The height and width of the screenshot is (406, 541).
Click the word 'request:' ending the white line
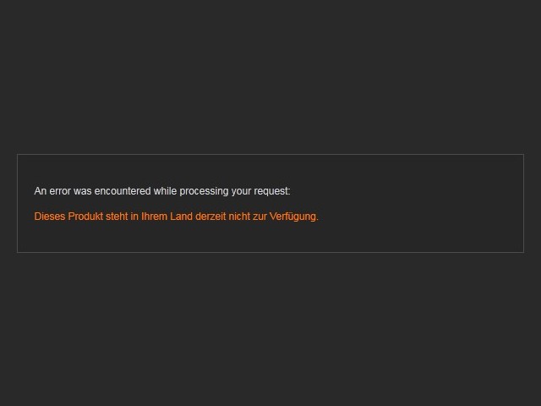272,191
